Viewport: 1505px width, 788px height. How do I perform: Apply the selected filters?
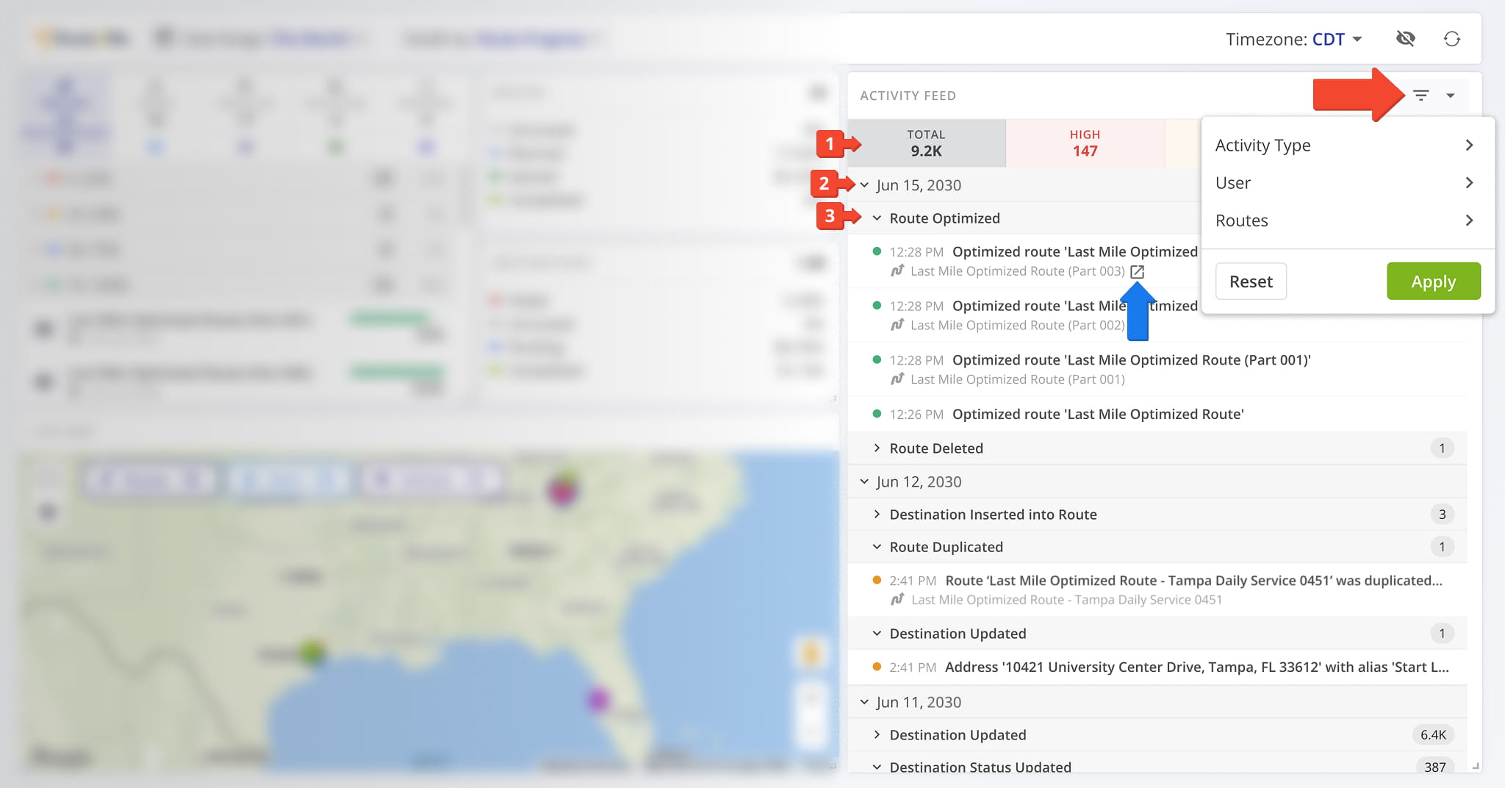pyautogui.click(x=1433, y=282)
